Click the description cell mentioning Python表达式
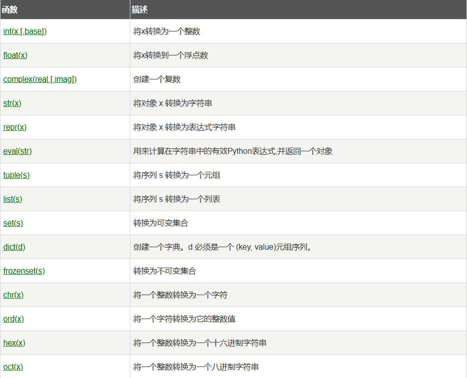 233,151
